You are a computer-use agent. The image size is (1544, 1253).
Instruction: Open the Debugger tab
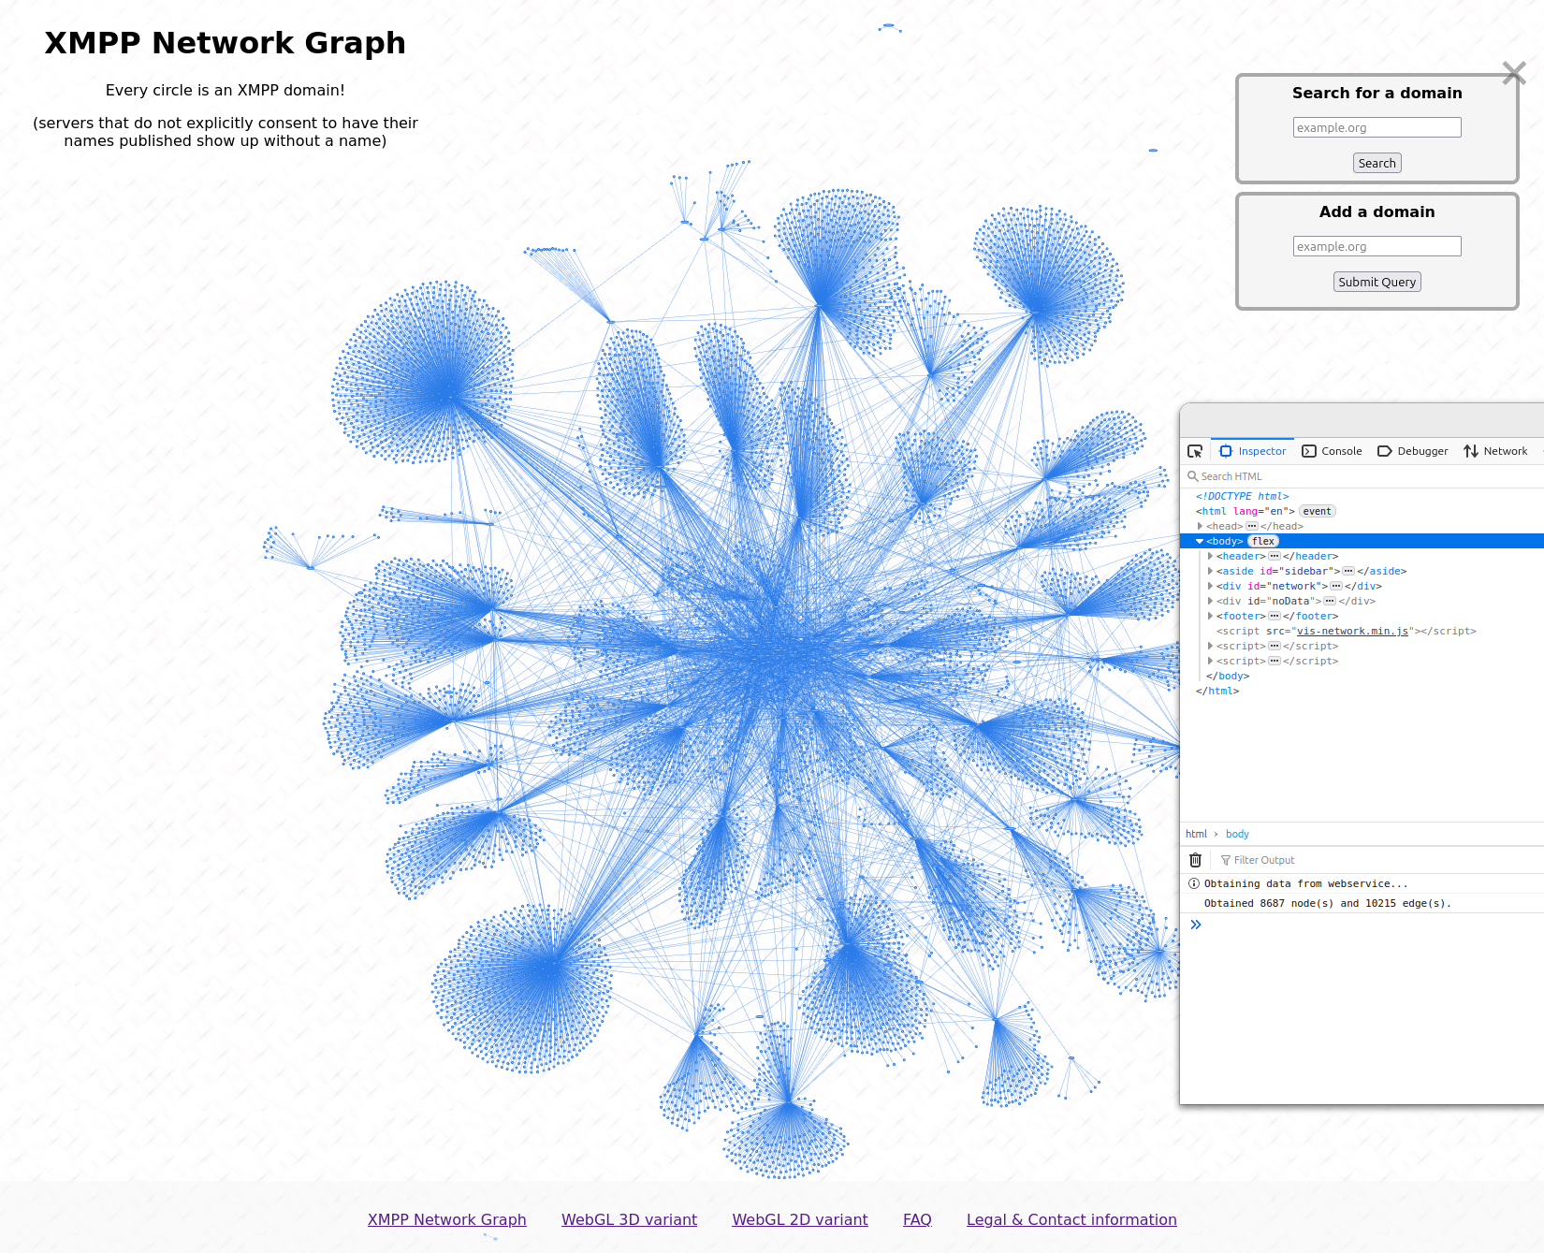click(x=1413, y=451)
